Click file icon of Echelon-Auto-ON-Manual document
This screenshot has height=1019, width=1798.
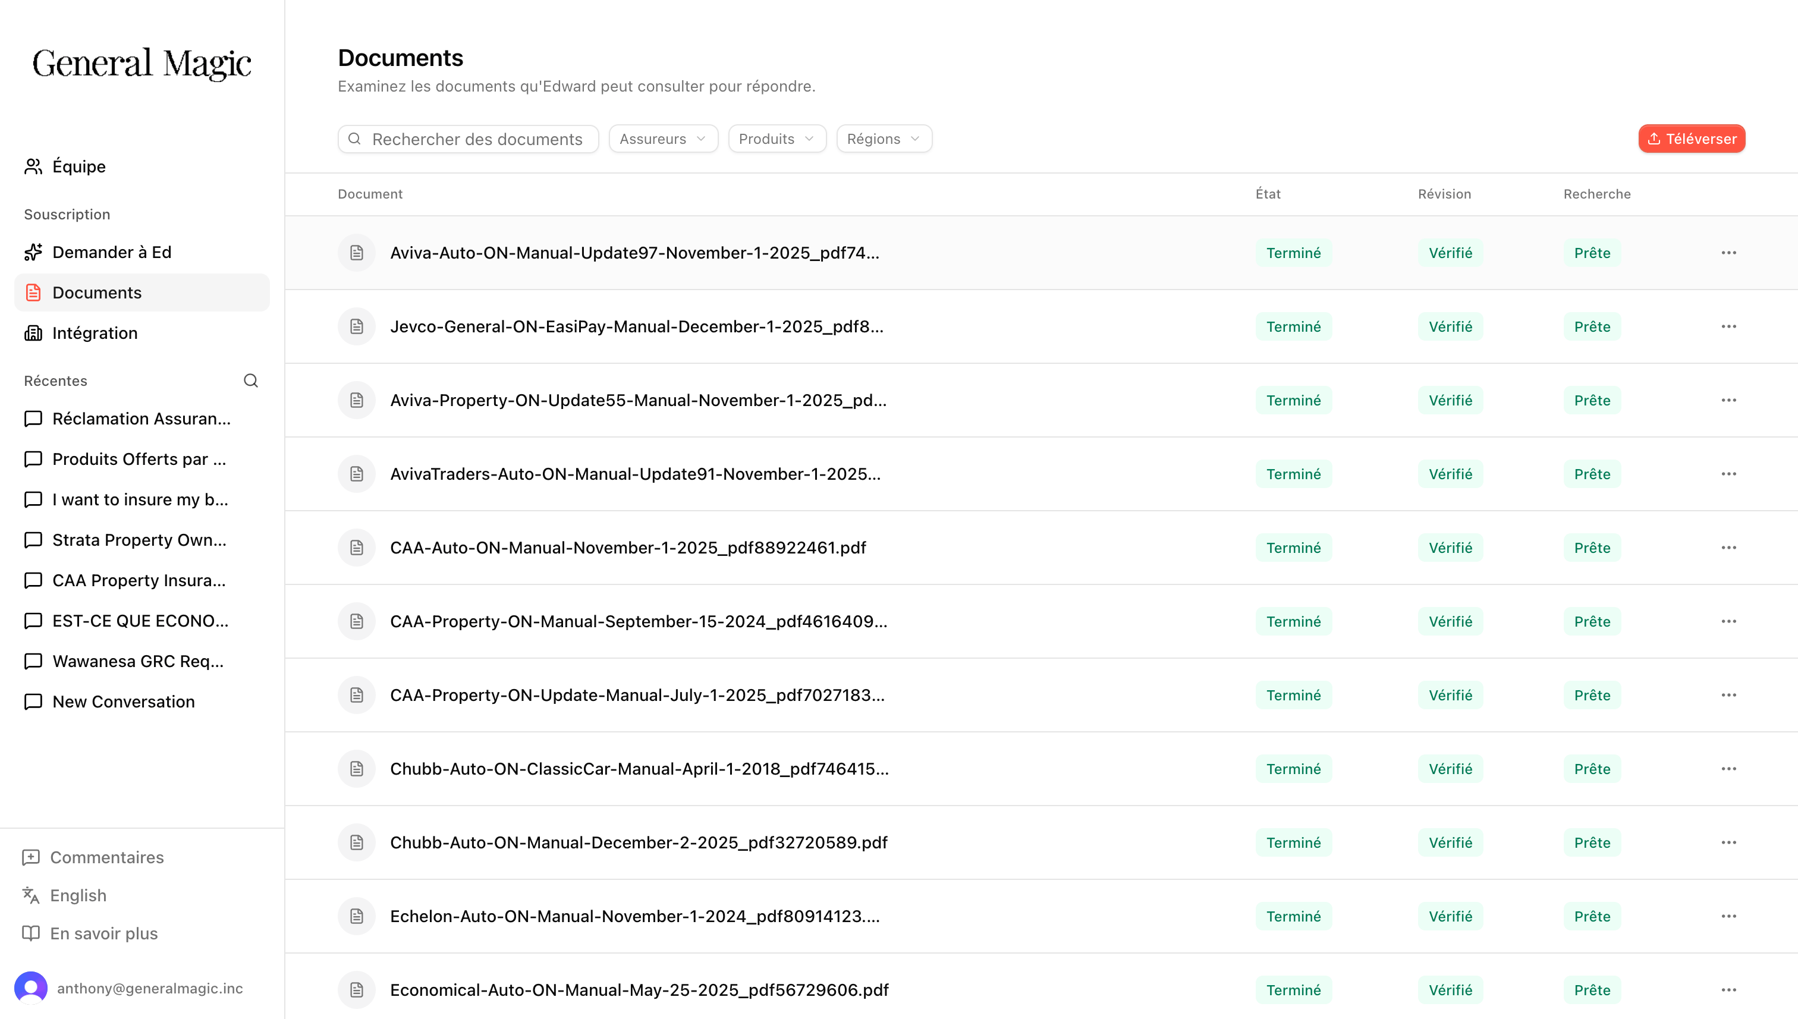(x=357, y=916)
